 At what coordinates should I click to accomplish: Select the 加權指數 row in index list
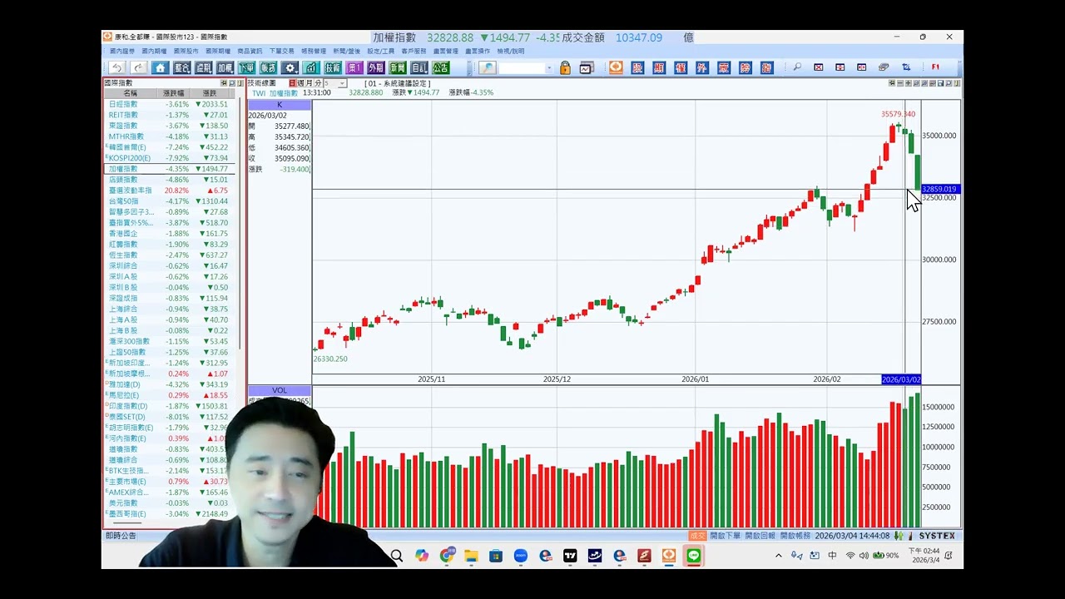[170, 169]
